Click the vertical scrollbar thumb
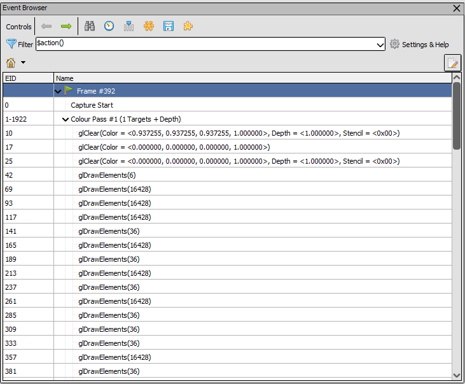This screenshot has height=384, width=465. pos(457,116)
